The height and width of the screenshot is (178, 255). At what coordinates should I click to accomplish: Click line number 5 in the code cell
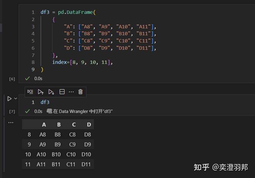tap(33, 41)
